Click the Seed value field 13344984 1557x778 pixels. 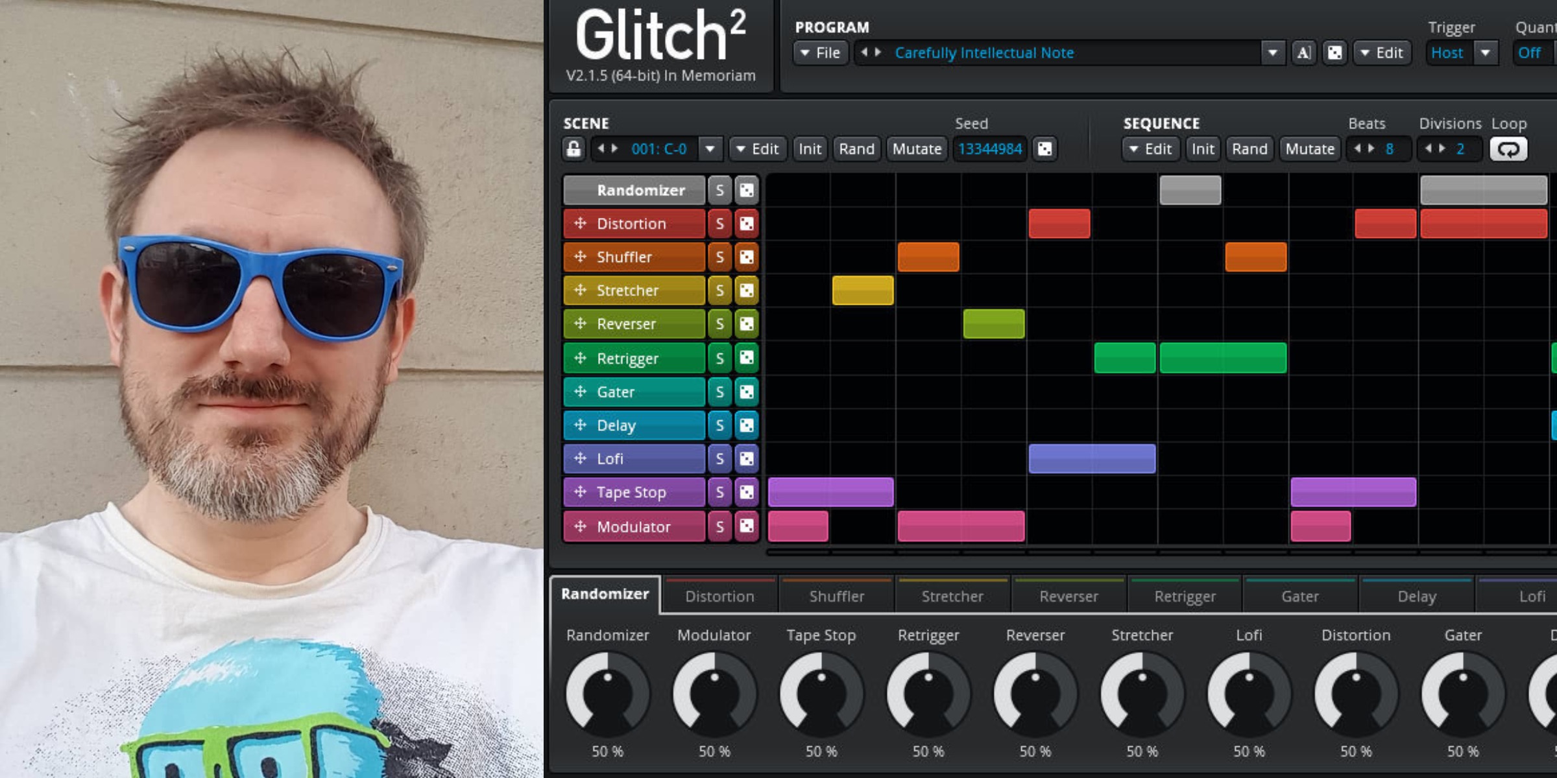[990, 149]
